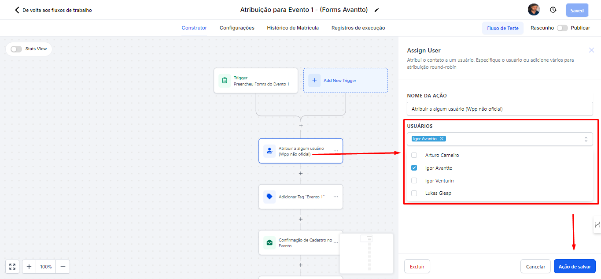Zoom out using the minus icon
Viewport: 601px width, 279px height.
click(x=63, y=267)
